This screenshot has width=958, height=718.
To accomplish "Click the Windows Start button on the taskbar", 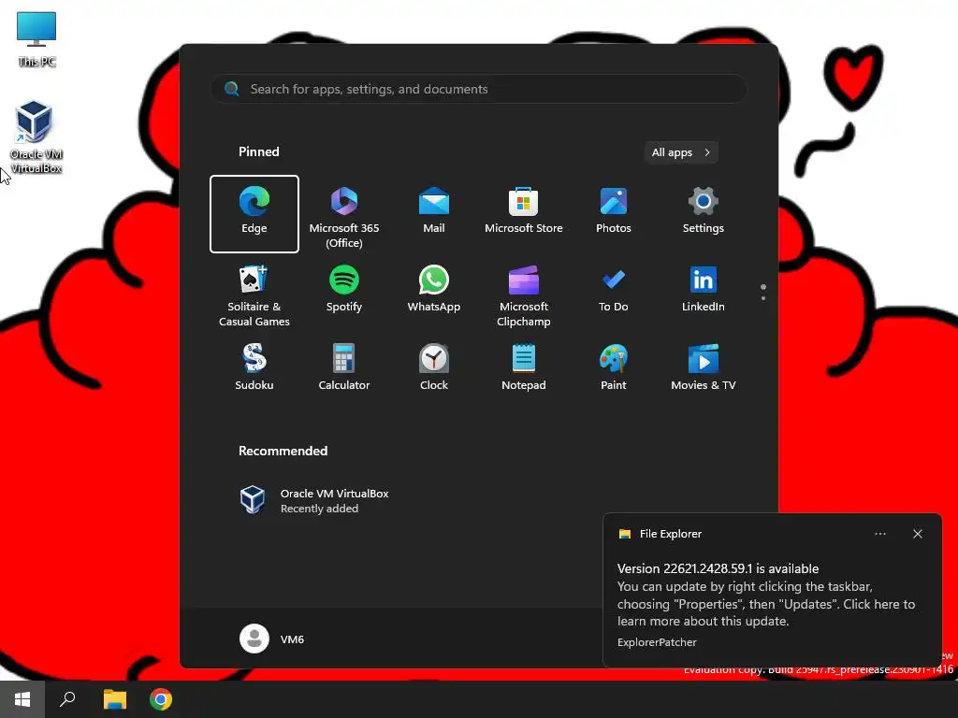I will coord(22,699).
